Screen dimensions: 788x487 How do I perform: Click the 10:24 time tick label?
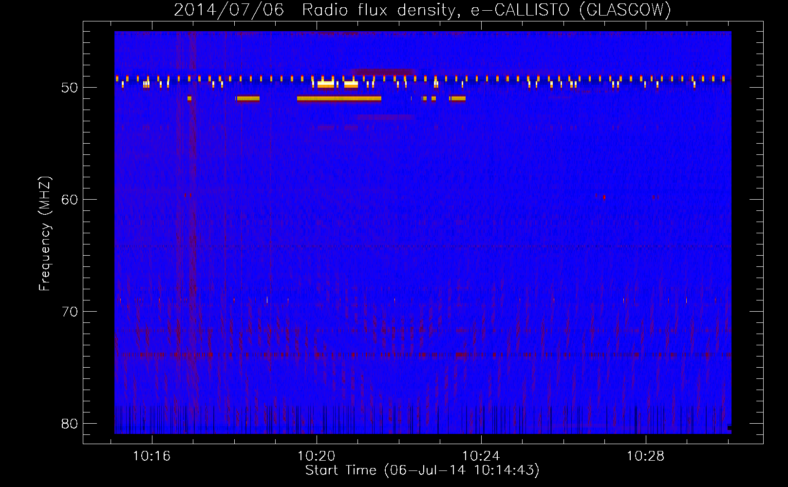coord(481,456)
